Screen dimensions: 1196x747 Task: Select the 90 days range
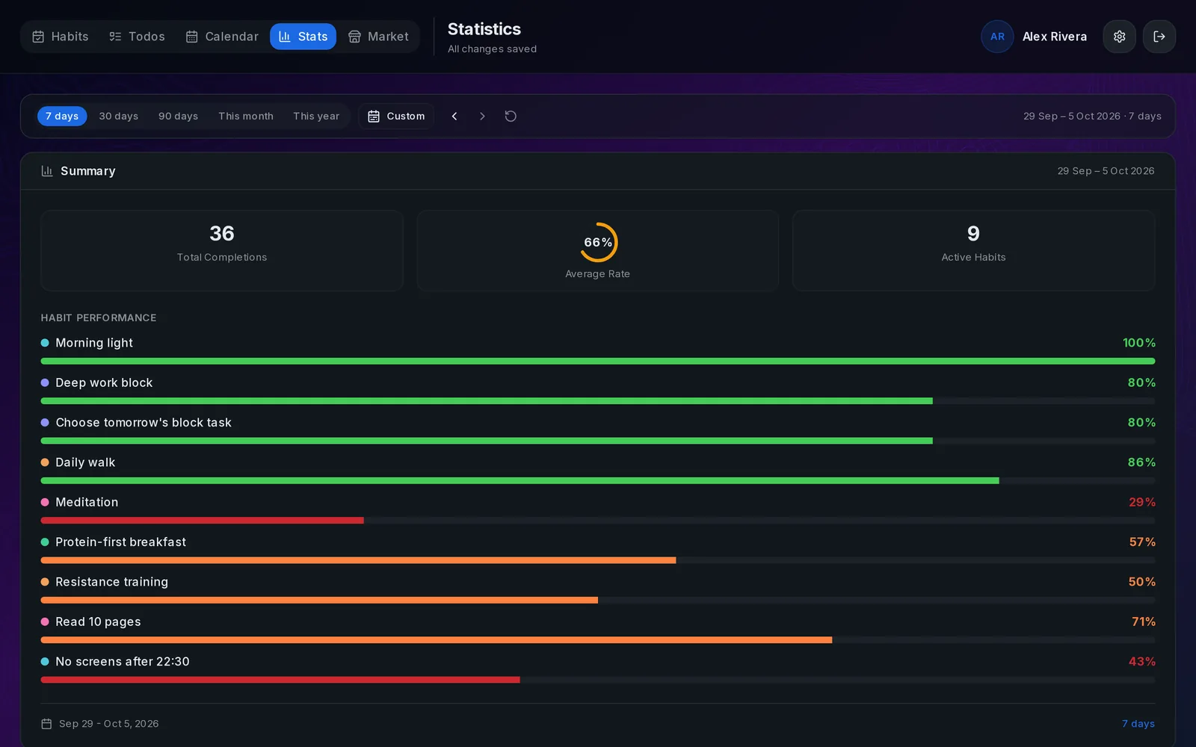[178, 116]
